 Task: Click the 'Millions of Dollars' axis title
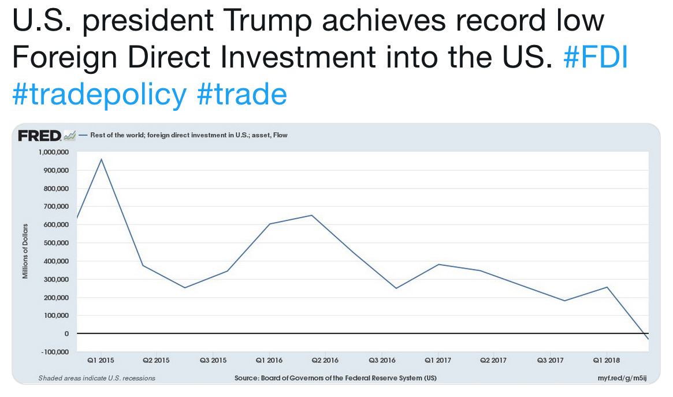point(25,250)
